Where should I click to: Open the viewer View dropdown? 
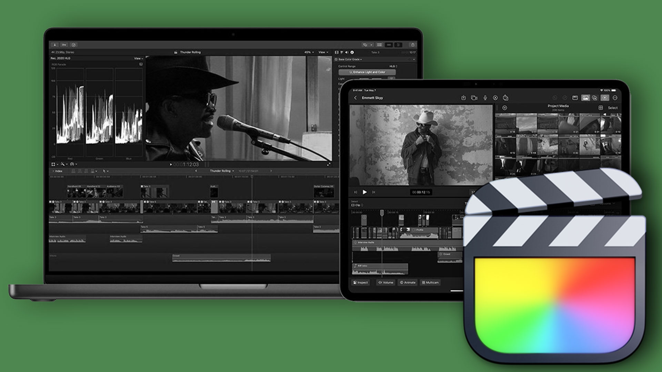pyautogui.click(x=323, y=52)
